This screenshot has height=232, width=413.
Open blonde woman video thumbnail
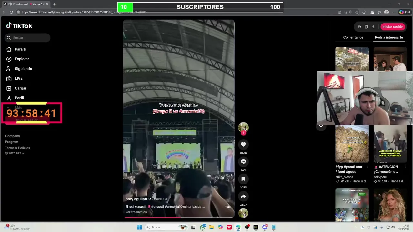click(x=390, y=205)
